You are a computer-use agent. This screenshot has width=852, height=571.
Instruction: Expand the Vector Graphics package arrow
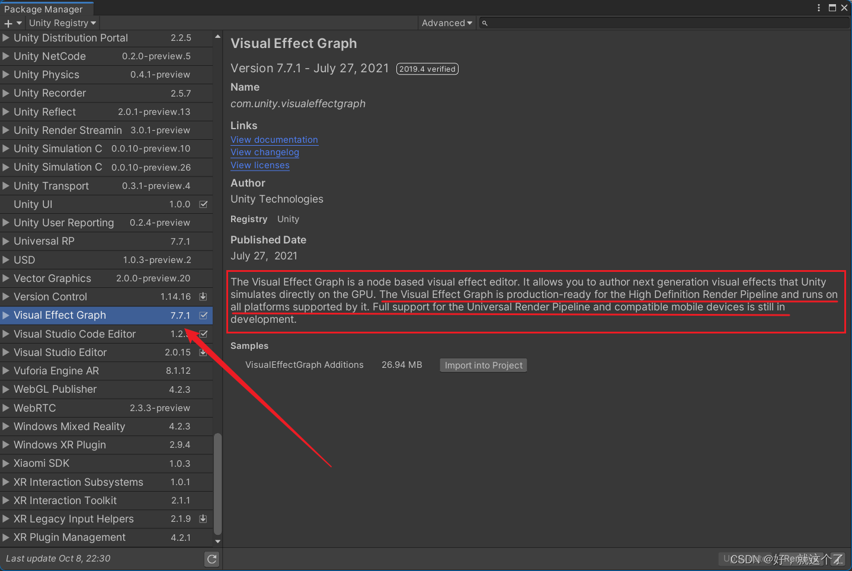pos(6,278)
